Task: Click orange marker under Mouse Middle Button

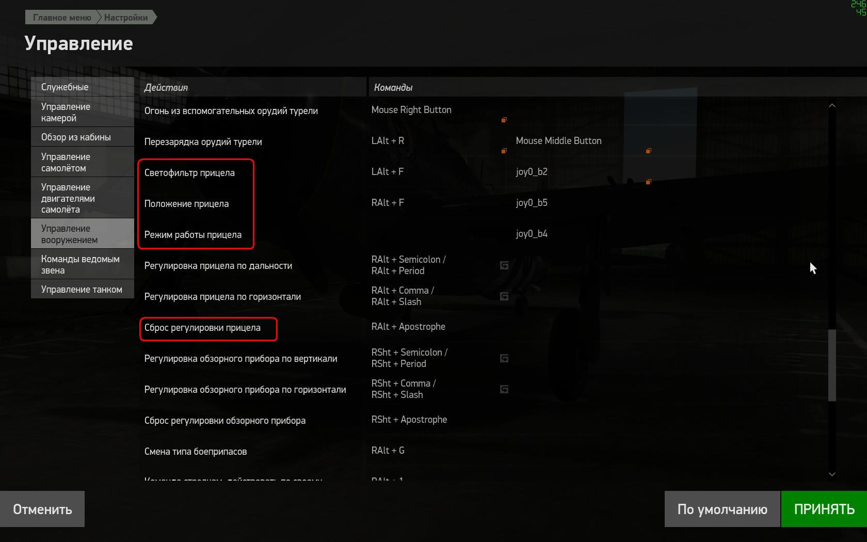Action: pyautogui.click(x=648, y=151)
